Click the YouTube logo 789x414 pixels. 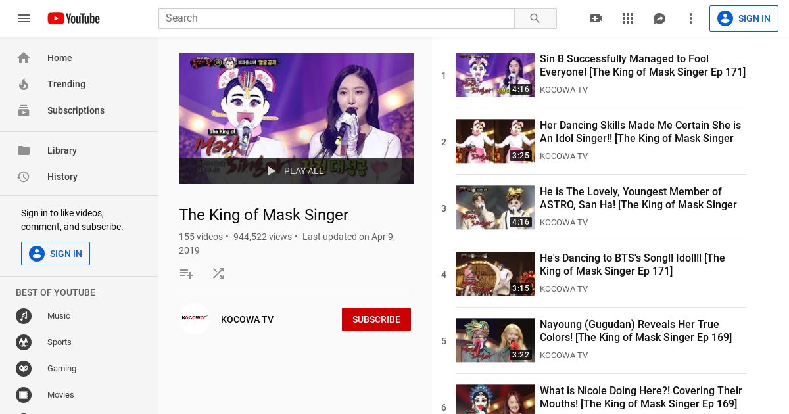pos(74,18)
